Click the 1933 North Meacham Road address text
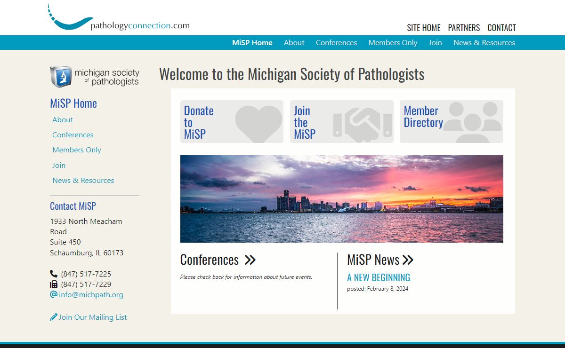This screenshot has height=348, width=565. tap(86, 226)
